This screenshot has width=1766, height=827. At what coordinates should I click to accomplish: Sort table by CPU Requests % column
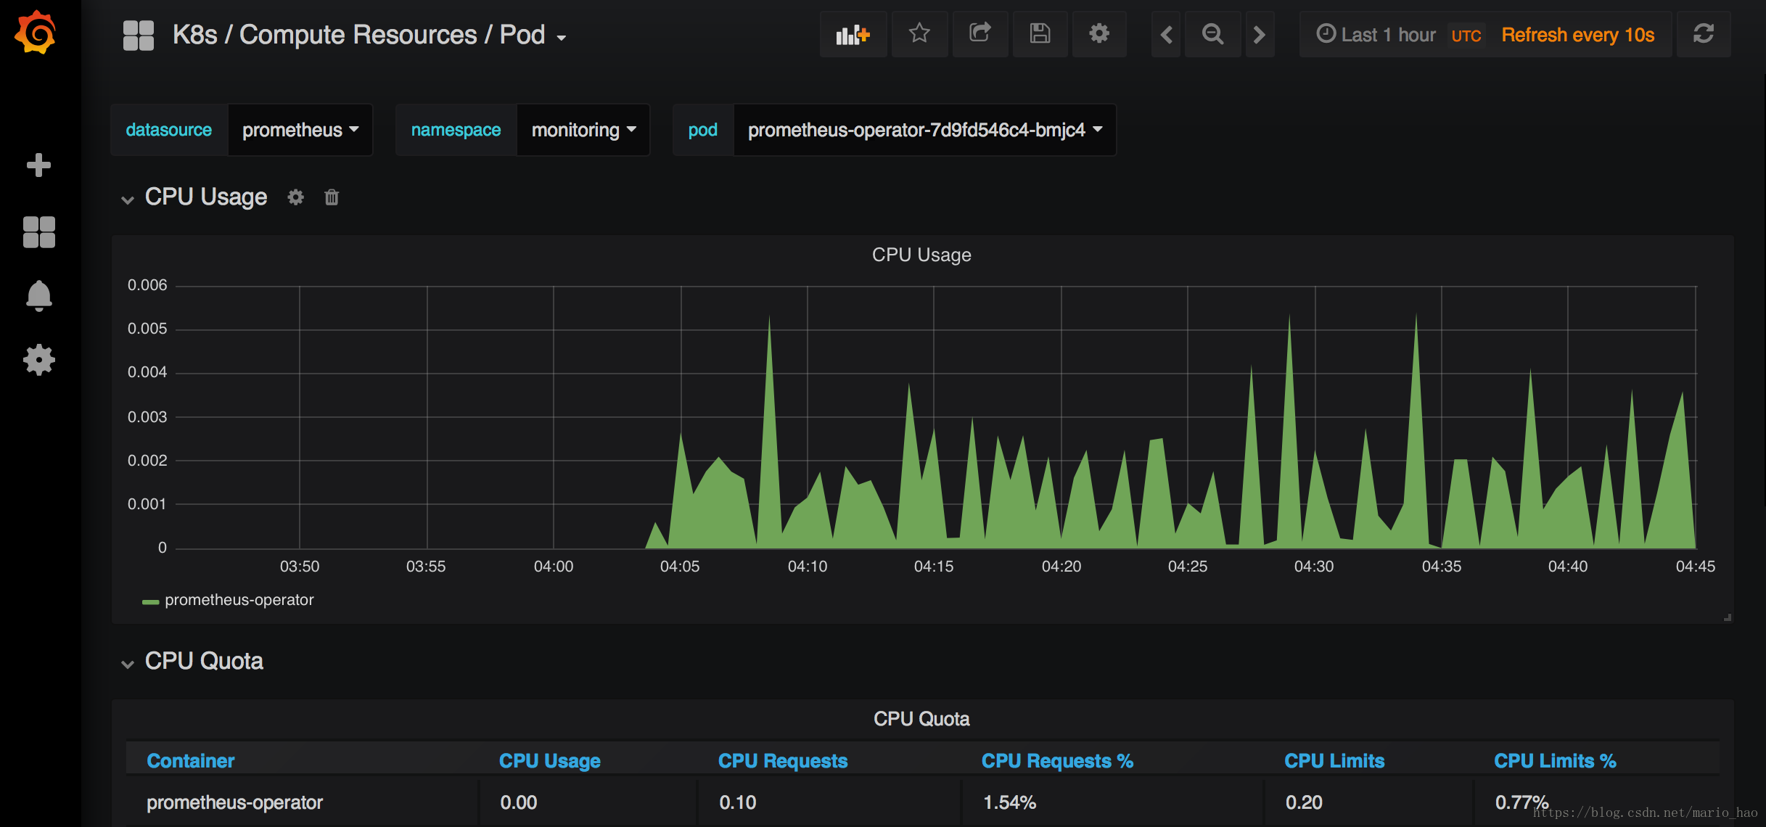pyautogui.click(x=1057, y=761)
